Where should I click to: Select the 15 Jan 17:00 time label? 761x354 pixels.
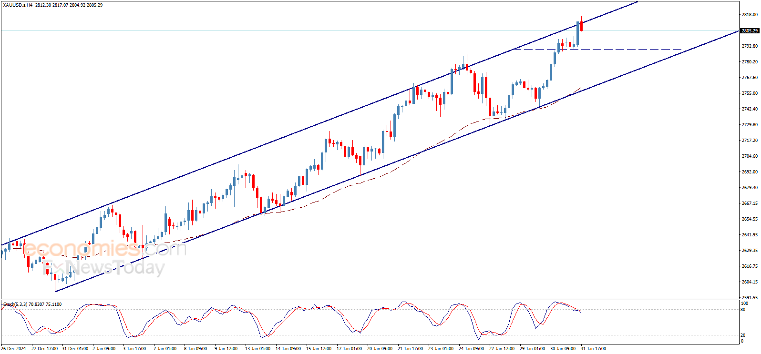[319, 349]
